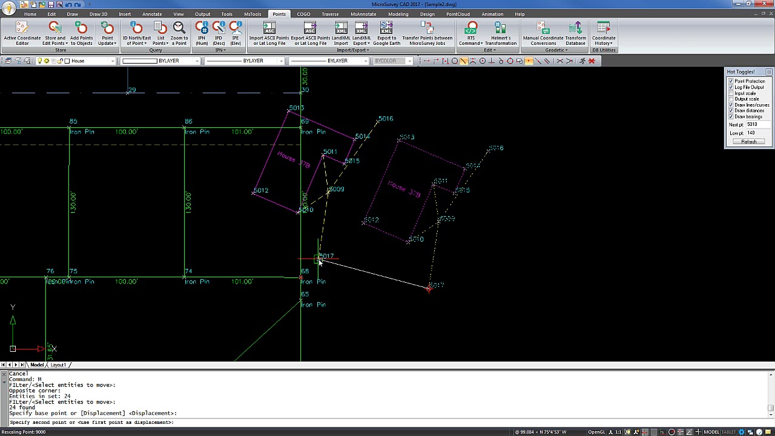This screenshot has height=436, width=775.
Task: Open the Point Update tool
Action: 107,33
